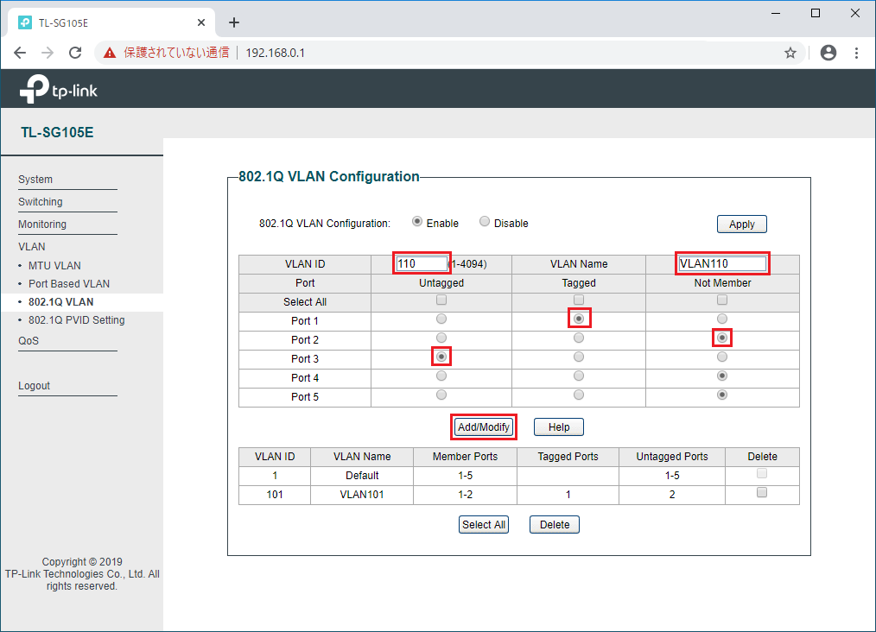
Task: Select the 802.1Q VLAN menu item
Action: tap(61, 302)
